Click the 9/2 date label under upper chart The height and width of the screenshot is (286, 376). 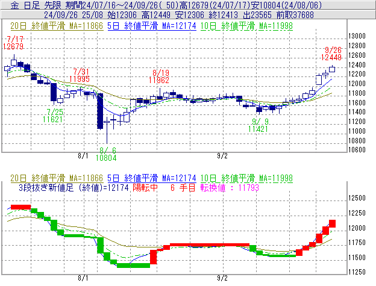[222, 156]
